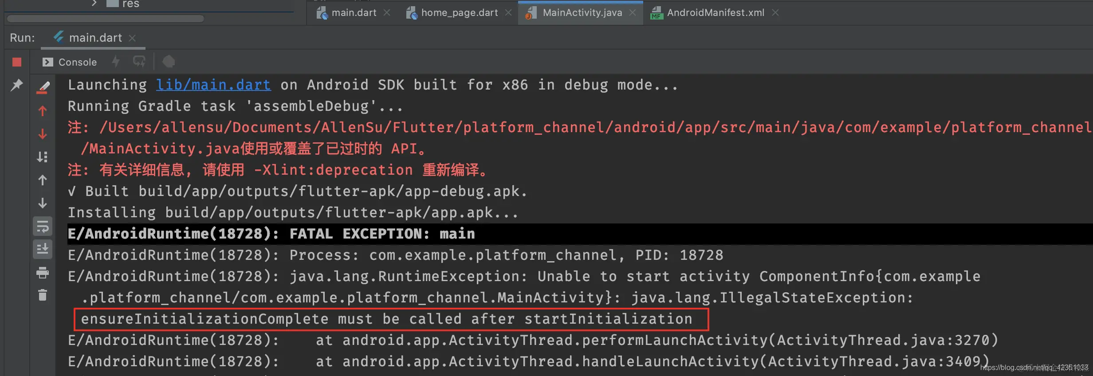Click the handleLaunchActivity stack trace line
This screenshot has height=376, width=1093.
[528, 361]
